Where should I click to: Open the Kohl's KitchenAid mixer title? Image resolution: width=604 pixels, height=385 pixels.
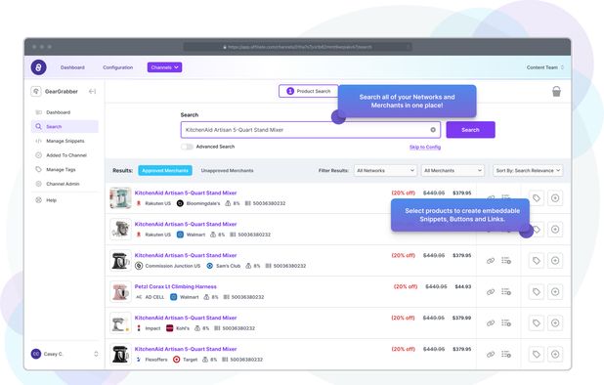(186, 318)
